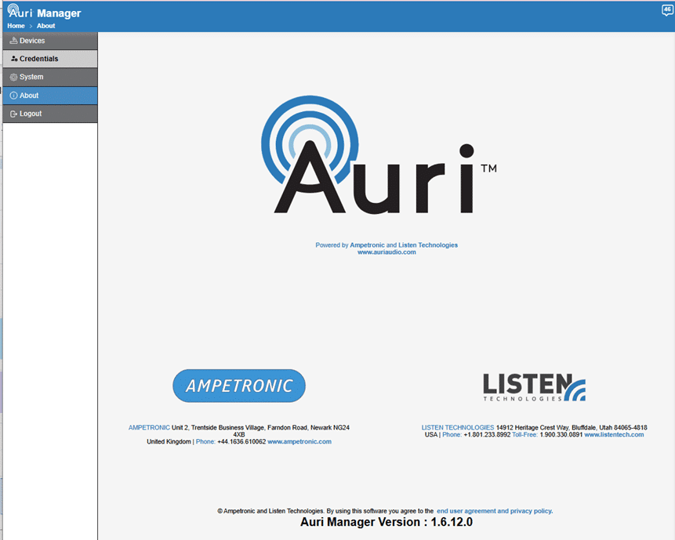Click the toll-free number 1.900.330.0891
675x540 pixels.
(561, 435)
